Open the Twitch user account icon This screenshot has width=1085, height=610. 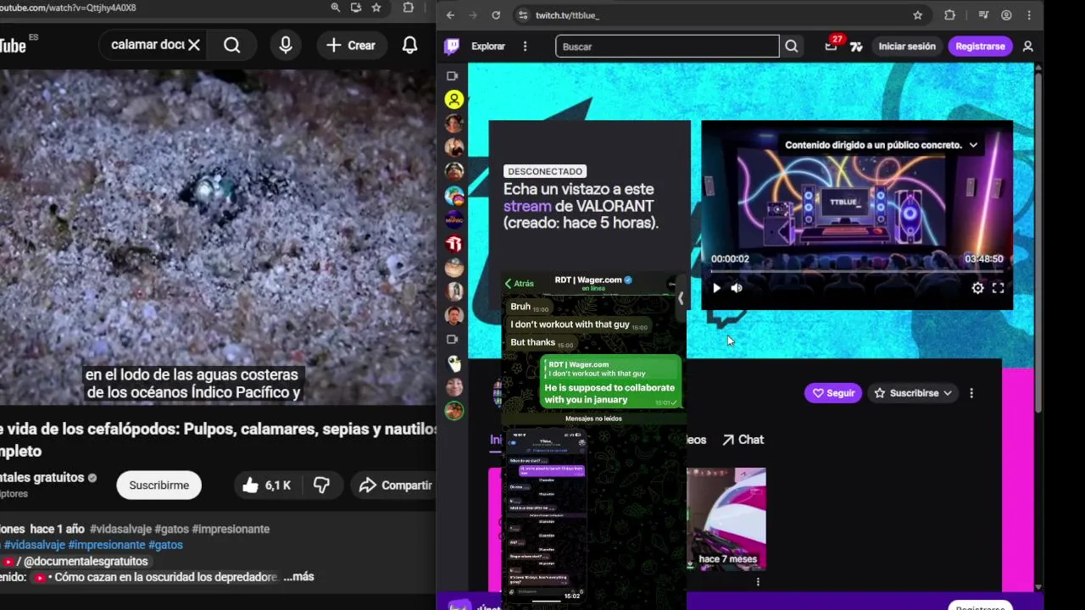(1028, 47)
